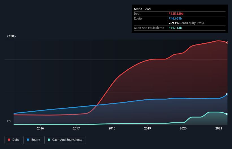Click the ₹16.113b cash value
This screenshot has height=149, width=232.
[175, 28]
